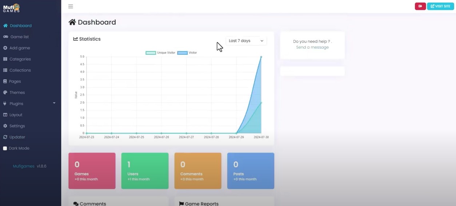456x206 pixels.
Task: Click the refresh icon beside Updater
Action: (x=5, y=137)
